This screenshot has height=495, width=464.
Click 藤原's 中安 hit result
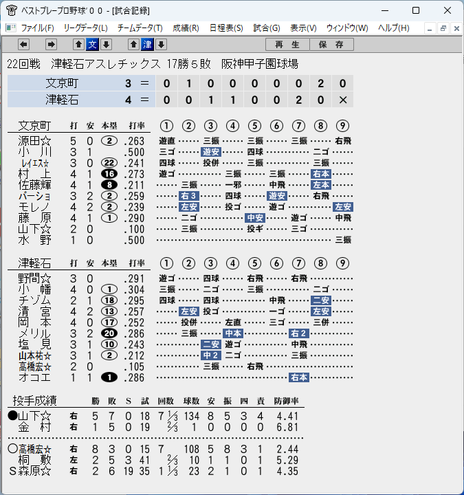(x=255, y=218)
